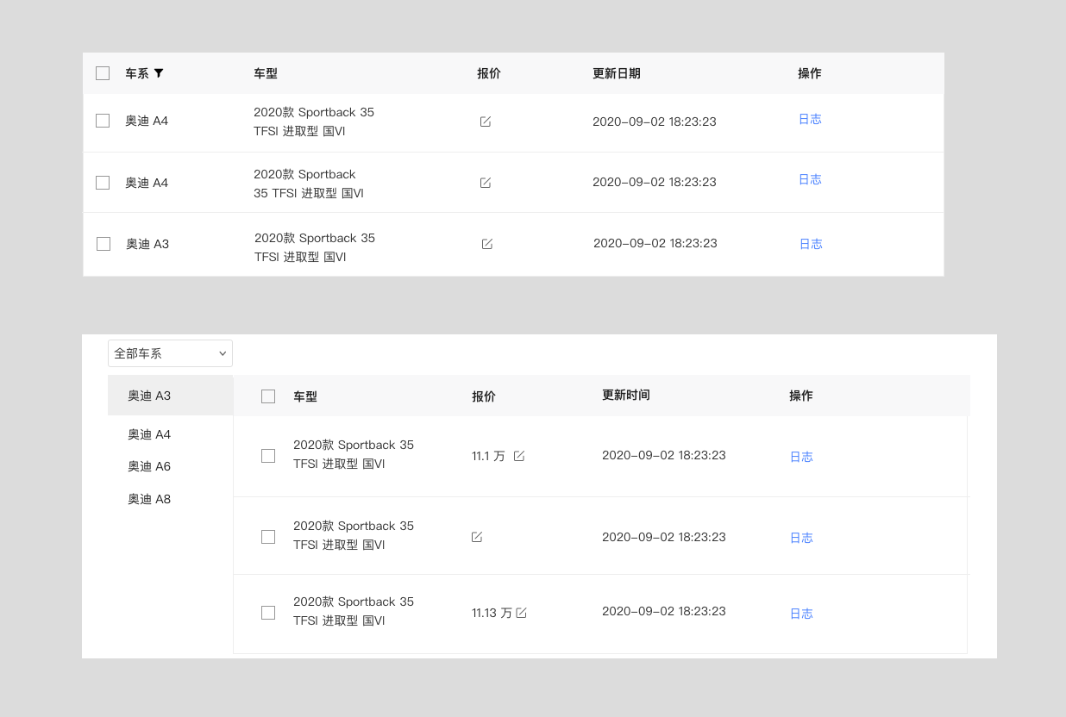1066x717 pixels.
Task: Toggle select-all checkbox next to 车系 header
Action: point(103,73)
